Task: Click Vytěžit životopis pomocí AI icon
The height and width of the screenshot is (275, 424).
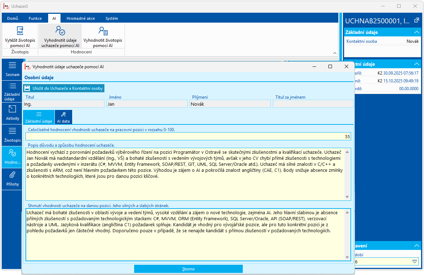Action: [x=20, y=31]
